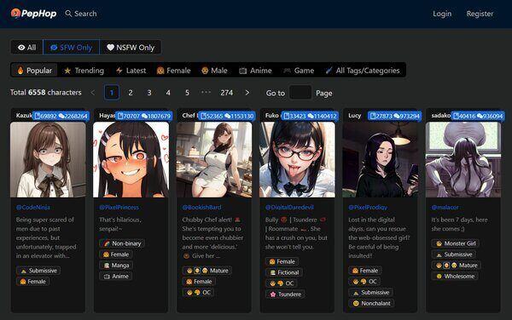Open the Hayas character thumbnail

point(131,159)
